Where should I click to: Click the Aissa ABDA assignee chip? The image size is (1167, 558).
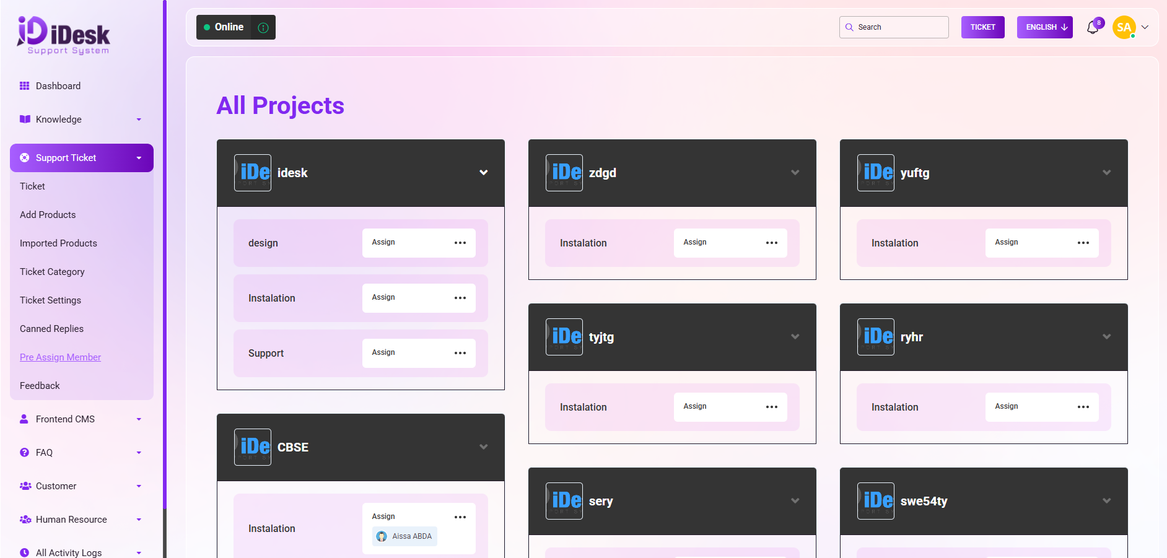point(404,536)
